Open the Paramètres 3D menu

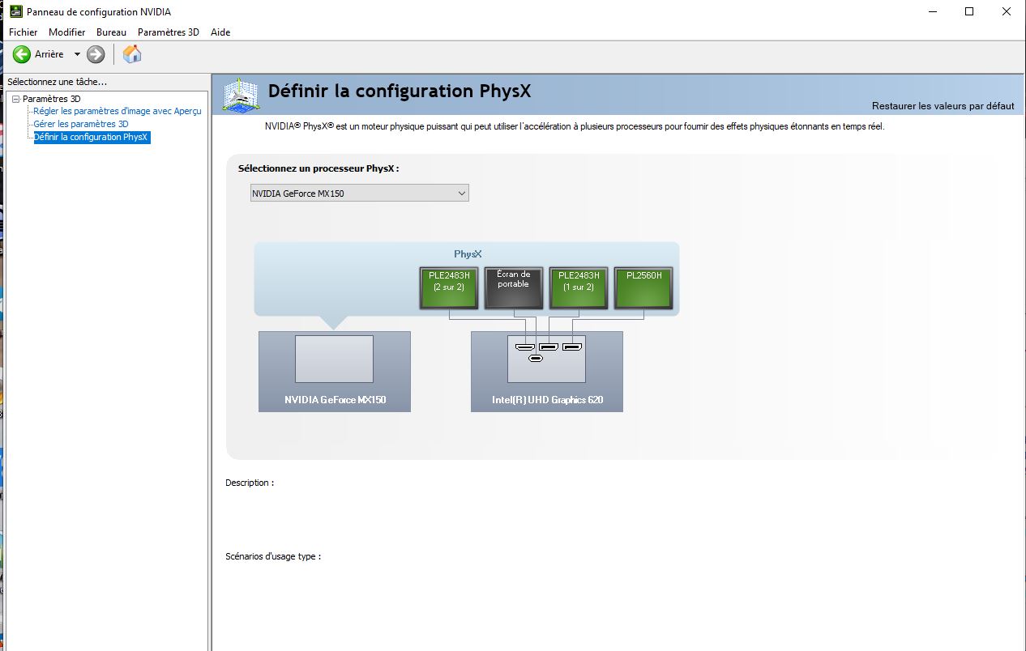(168, 32)
